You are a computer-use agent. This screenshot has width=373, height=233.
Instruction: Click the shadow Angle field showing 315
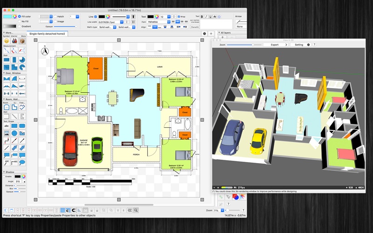(18, 181)
